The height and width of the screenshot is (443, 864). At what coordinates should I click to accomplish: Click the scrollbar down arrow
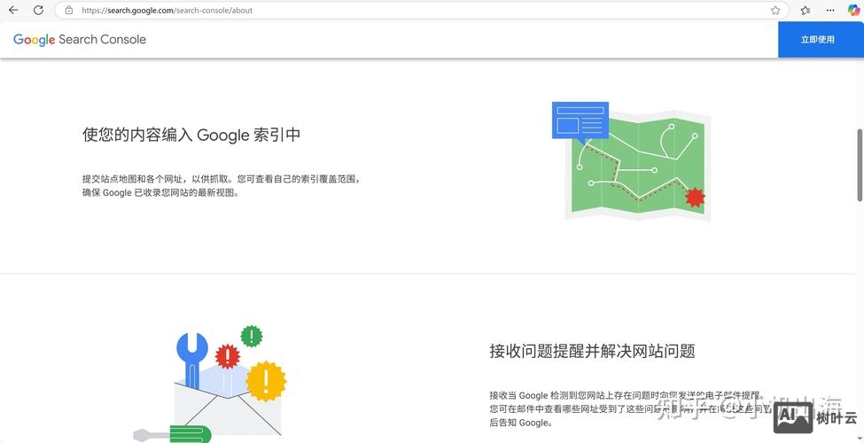[860, 439]
